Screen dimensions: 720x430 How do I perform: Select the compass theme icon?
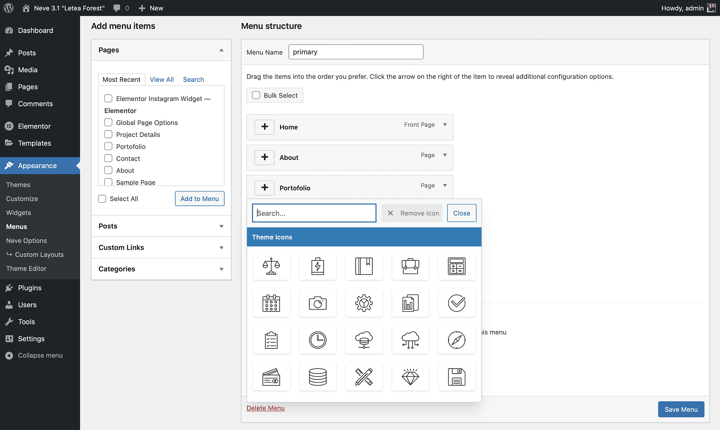[457, 340]
